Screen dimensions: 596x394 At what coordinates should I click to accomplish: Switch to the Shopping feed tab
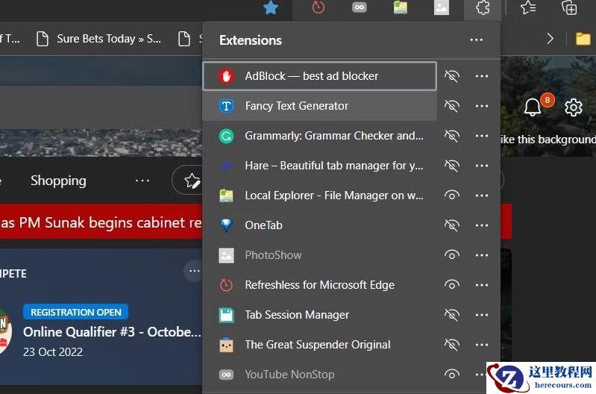coord(58,181)
